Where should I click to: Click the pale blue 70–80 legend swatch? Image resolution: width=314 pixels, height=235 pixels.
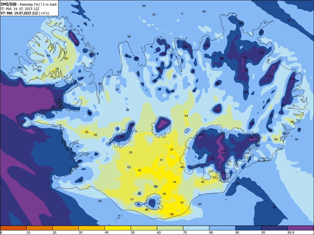[196, 228]
